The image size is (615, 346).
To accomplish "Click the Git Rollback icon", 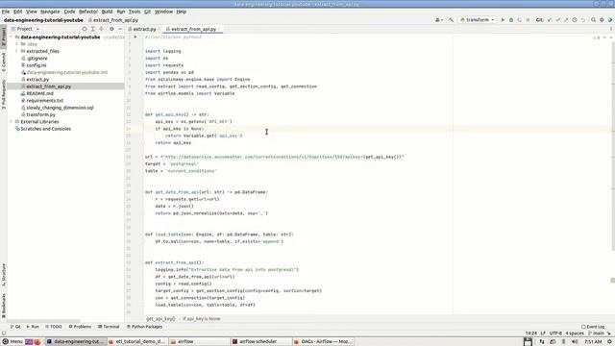I will click(x=583, y=19).
